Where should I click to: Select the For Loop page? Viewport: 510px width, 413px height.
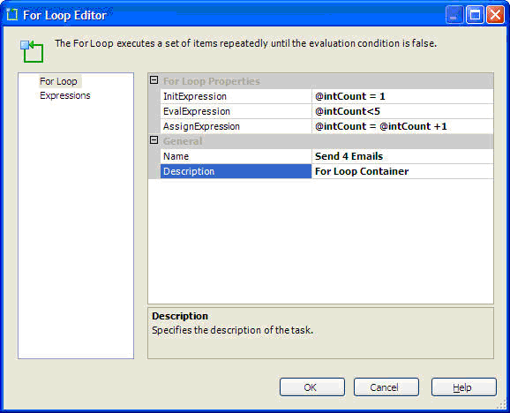(58, 81)
